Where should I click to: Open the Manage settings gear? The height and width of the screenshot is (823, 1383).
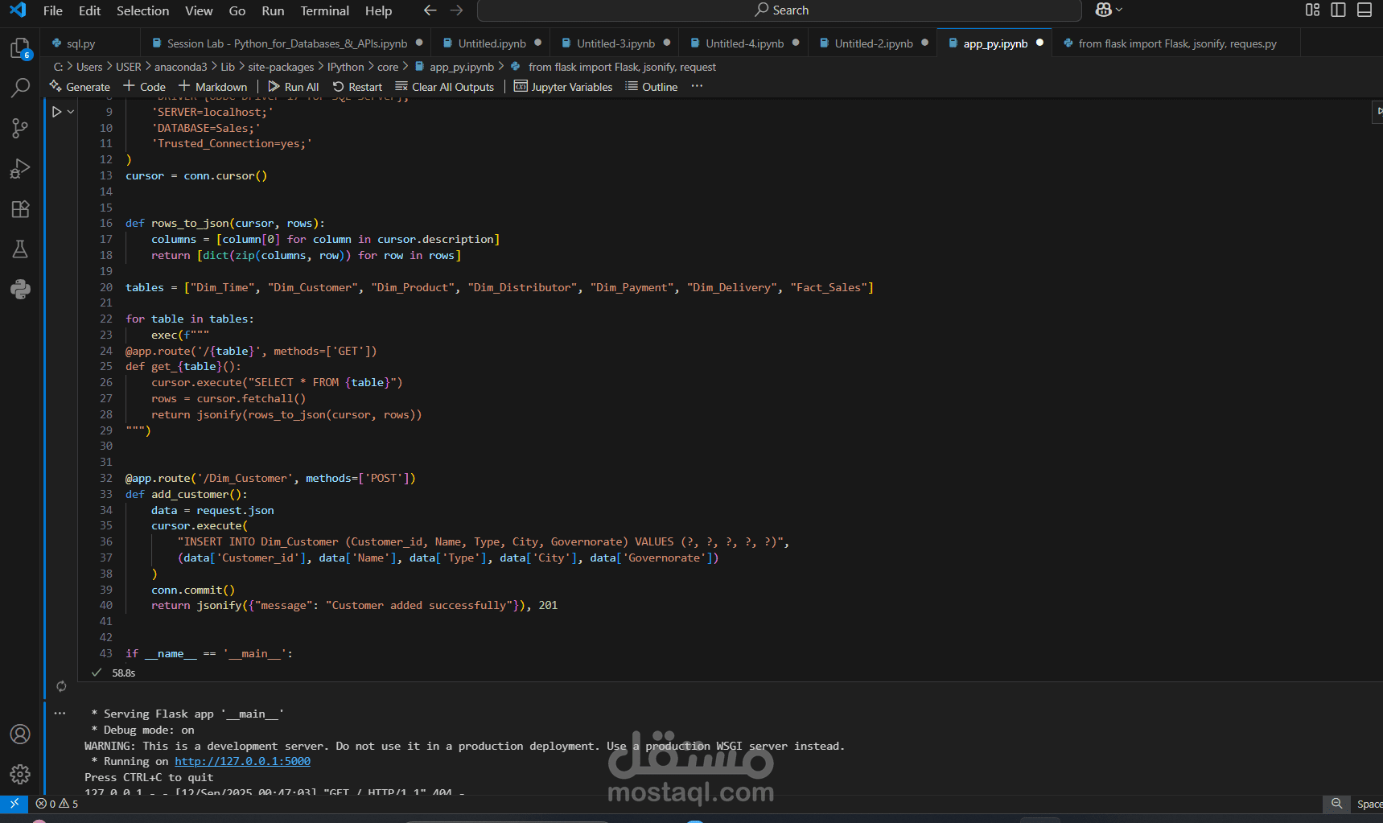(20, 775)
